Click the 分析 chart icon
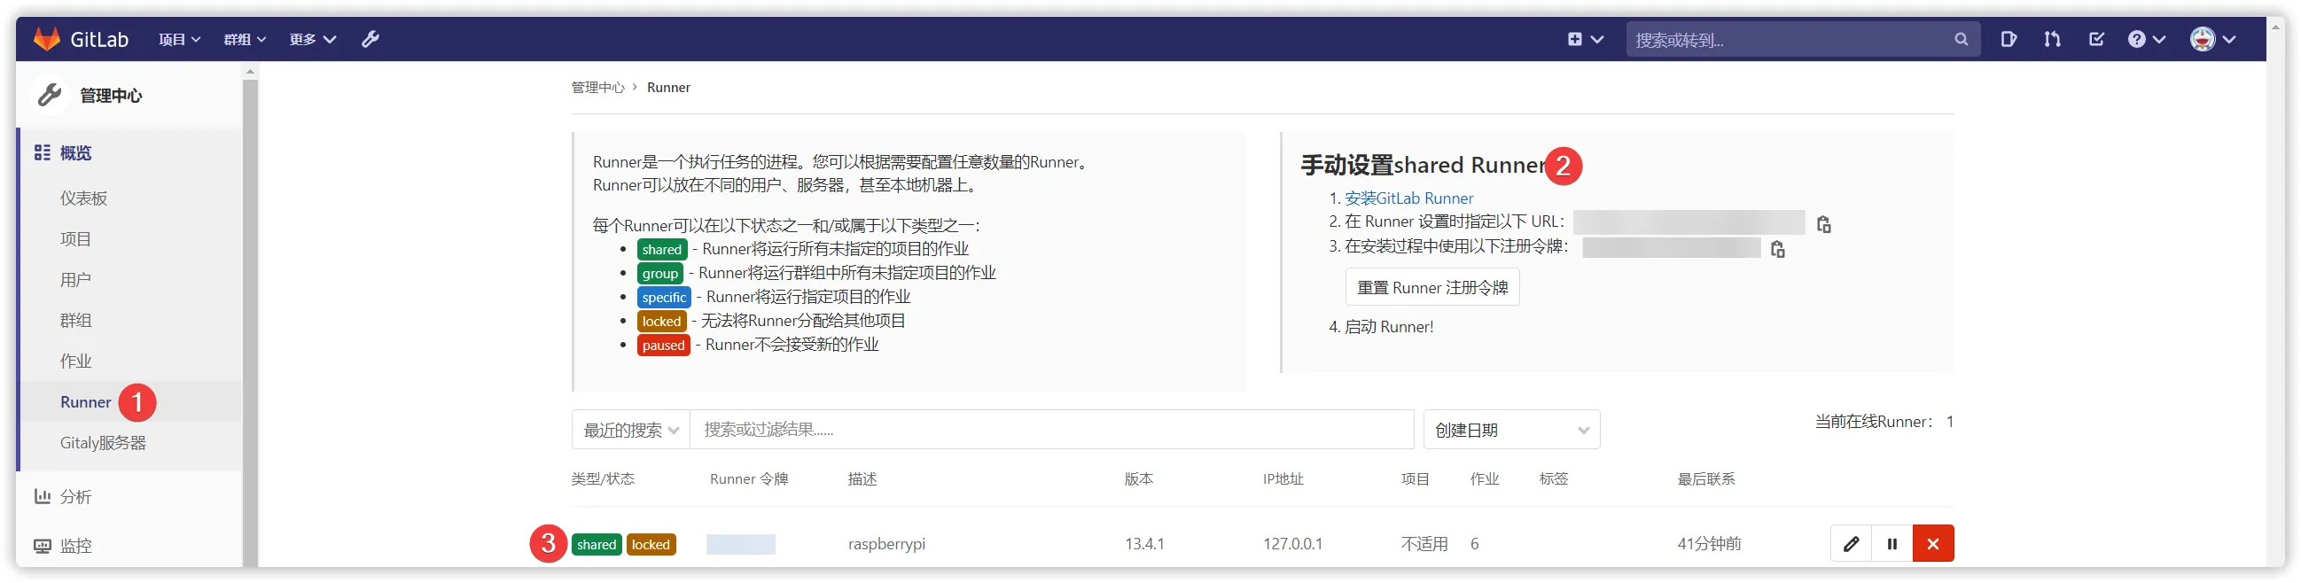2301x583 pixels. pyautogui.click(x=42, y=496)
